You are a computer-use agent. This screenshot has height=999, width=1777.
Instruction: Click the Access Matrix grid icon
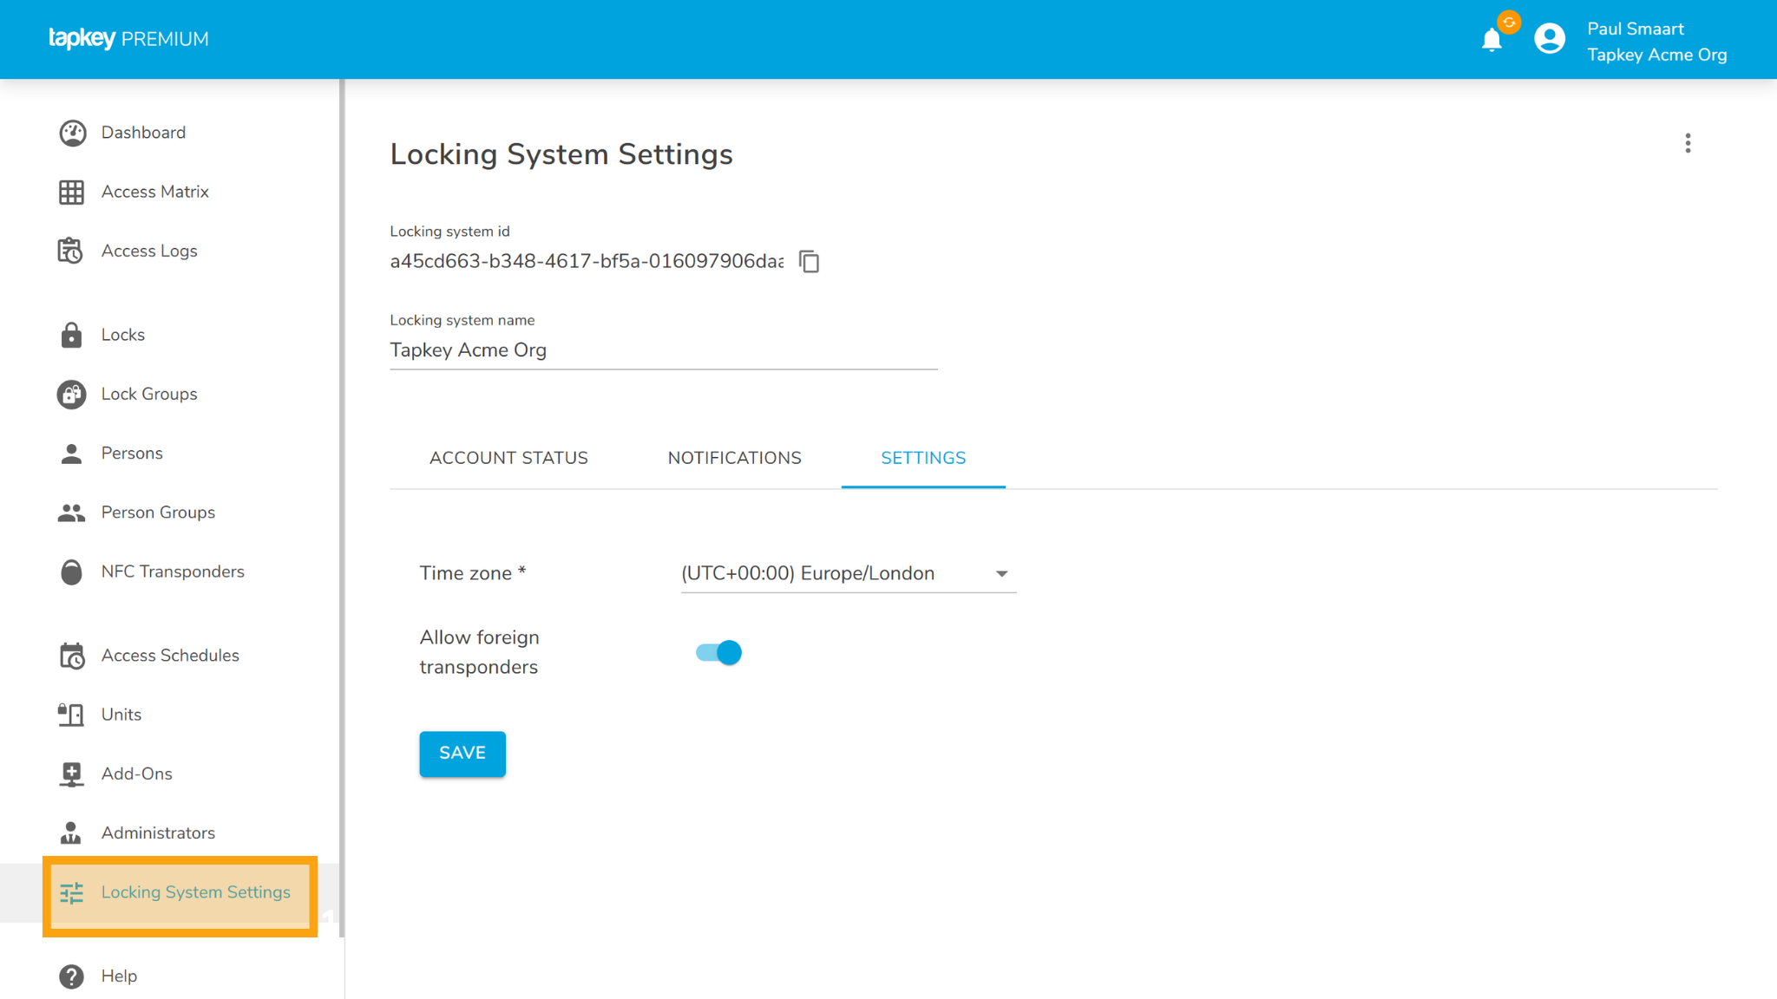(72, 192)
